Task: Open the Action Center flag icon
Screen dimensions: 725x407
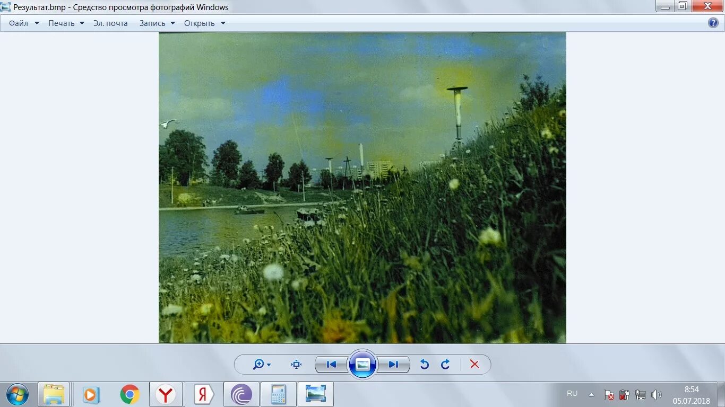Action: [609, 395]
